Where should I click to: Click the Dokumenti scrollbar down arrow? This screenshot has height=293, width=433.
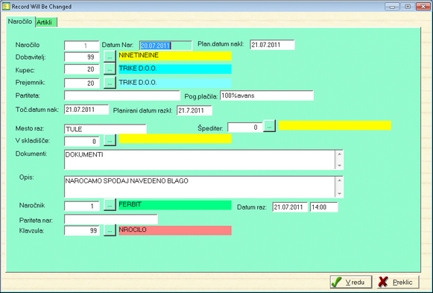click(339, 166)
